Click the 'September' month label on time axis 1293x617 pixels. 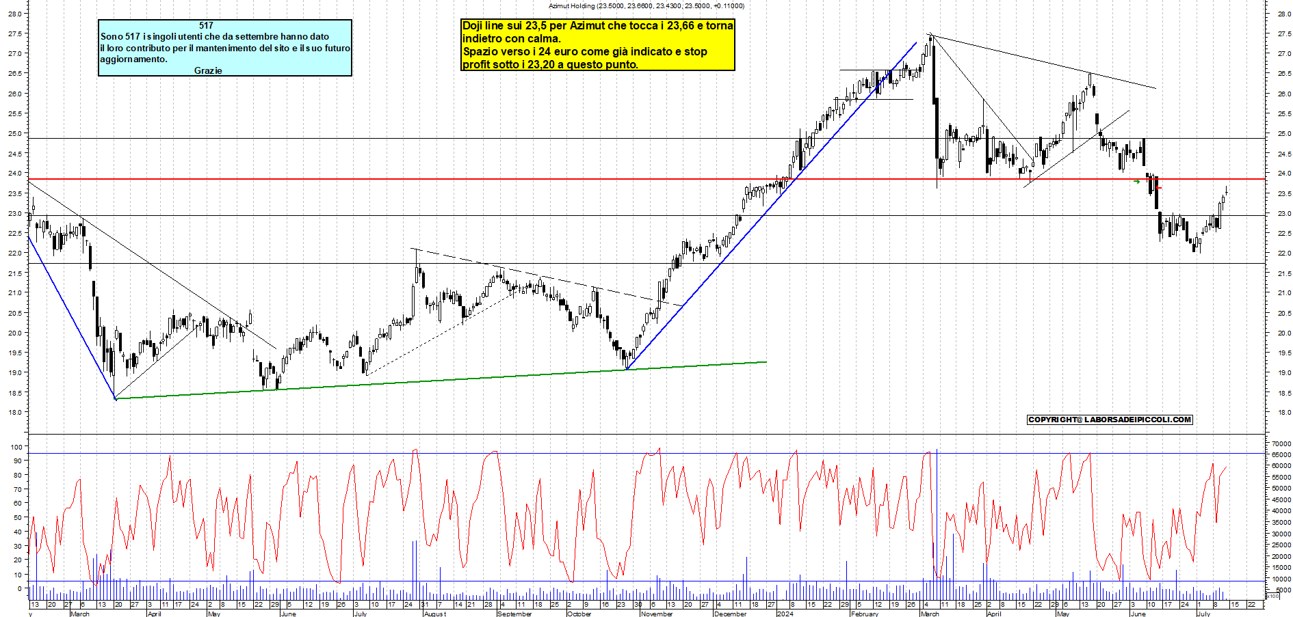(514, 614)
